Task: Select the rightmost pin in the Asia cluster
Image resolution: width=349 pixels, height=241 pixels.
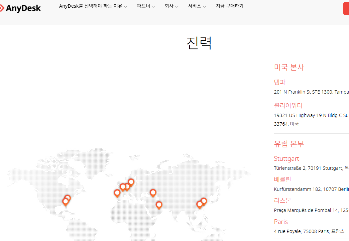Action: click(203, 201)
